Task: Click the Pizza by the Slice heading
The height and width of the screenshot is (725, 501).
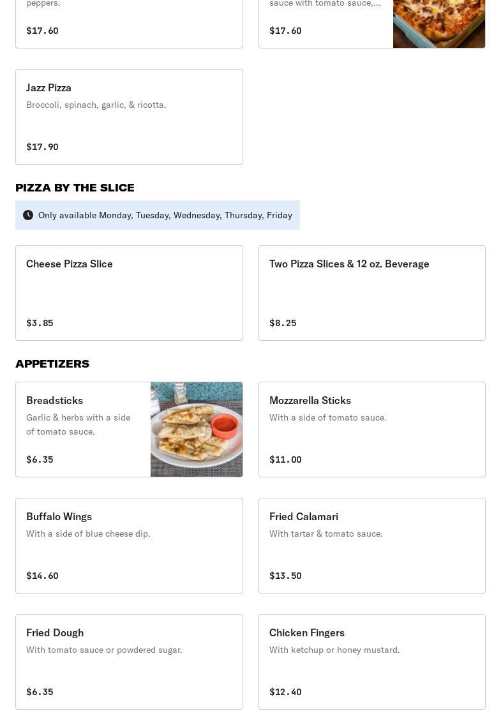Action: coord(75,188)
